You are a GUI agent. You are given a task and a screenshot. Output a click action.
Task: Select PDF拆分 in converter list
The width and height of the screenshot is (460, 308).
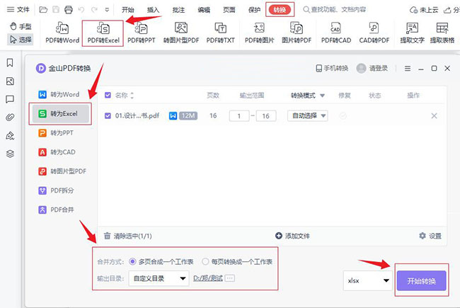coord(56,190)
